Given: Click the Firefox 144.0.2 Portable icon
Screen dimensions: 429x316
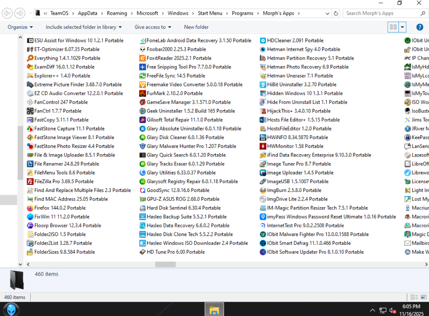Looking at the screenshot, I should 30,208.
